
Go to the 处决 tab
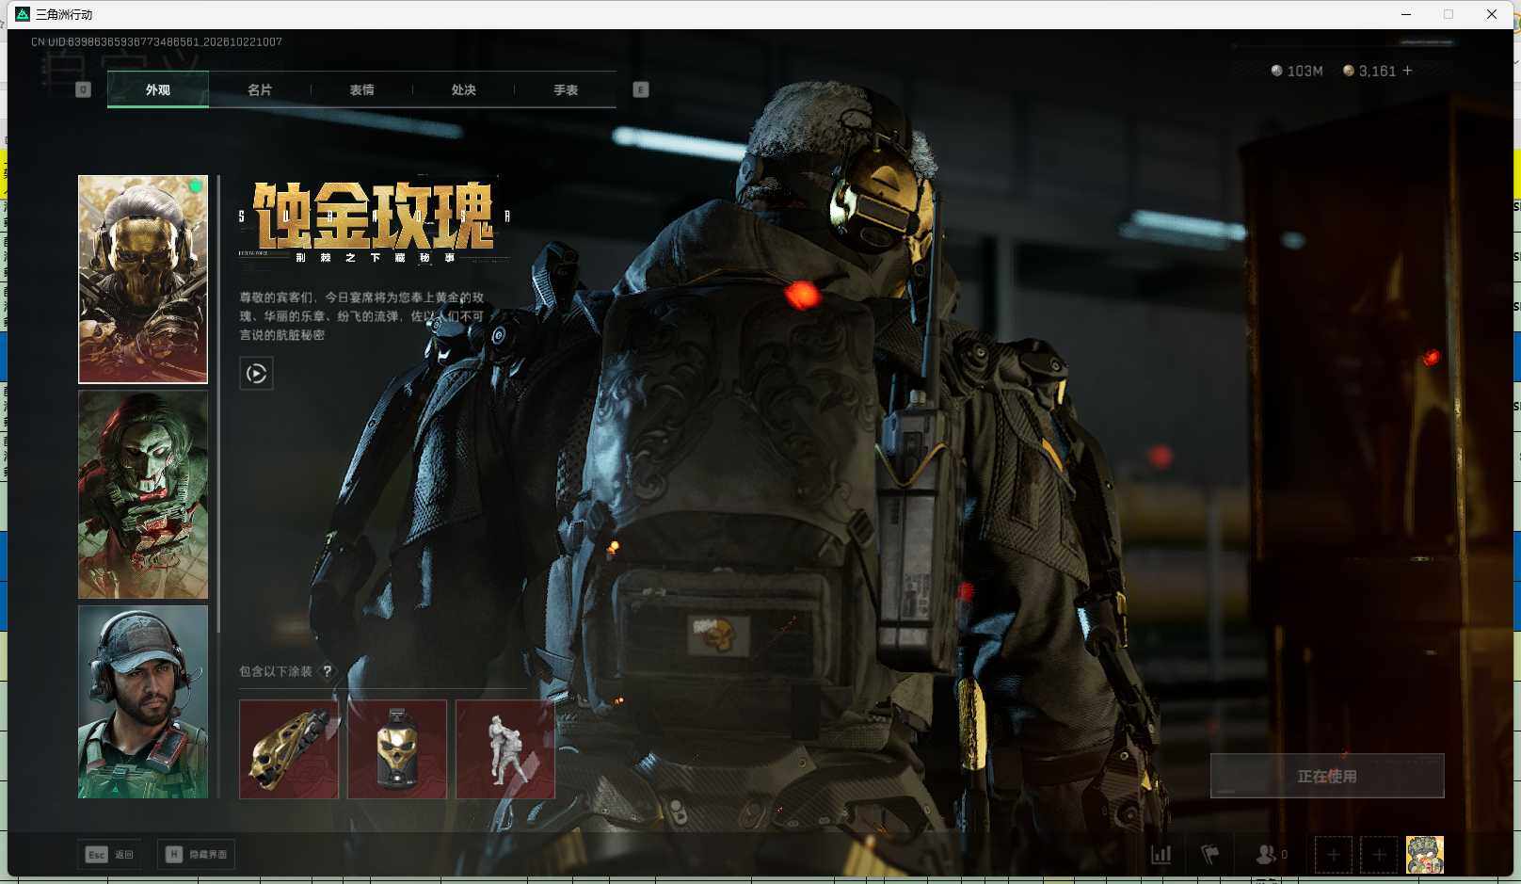[463, 89]
